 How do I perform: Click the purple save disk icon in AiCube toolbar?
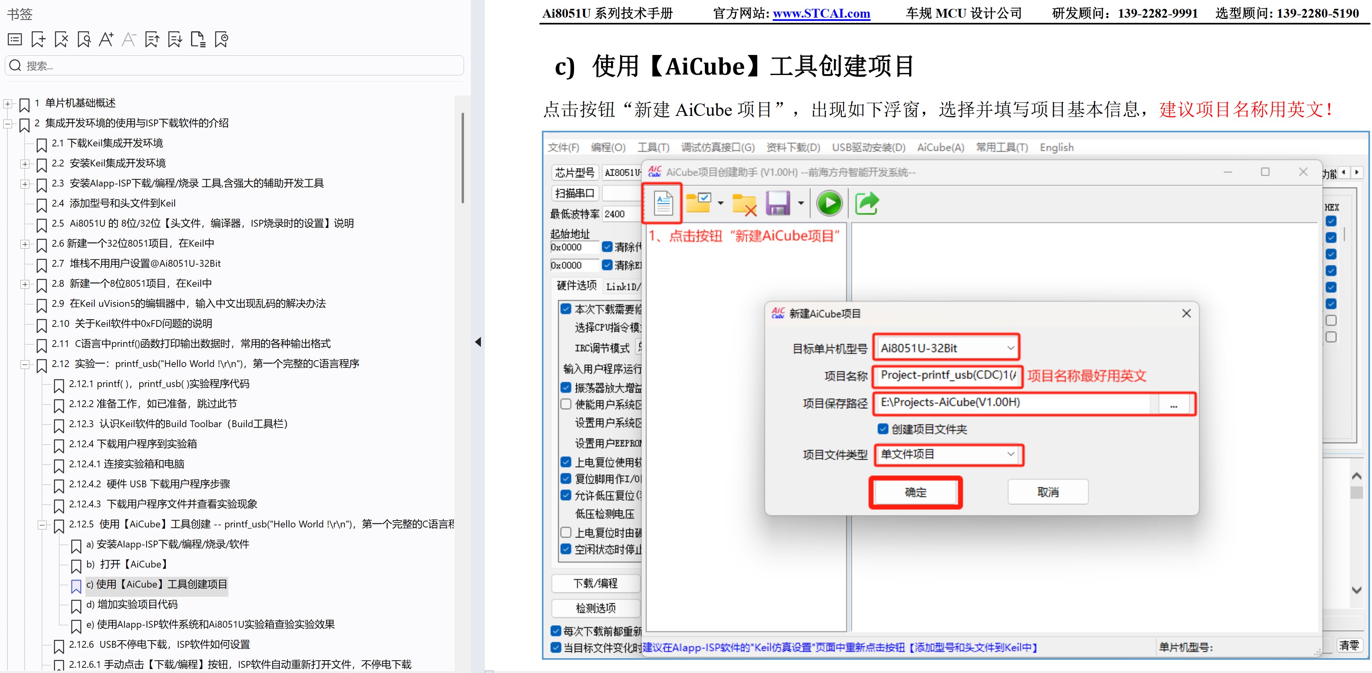[x=778, y=203]
